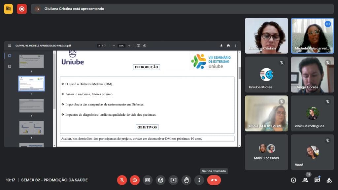Open more options in call controls
This screenshot has width=338, height=190.
tap(199, 180)
